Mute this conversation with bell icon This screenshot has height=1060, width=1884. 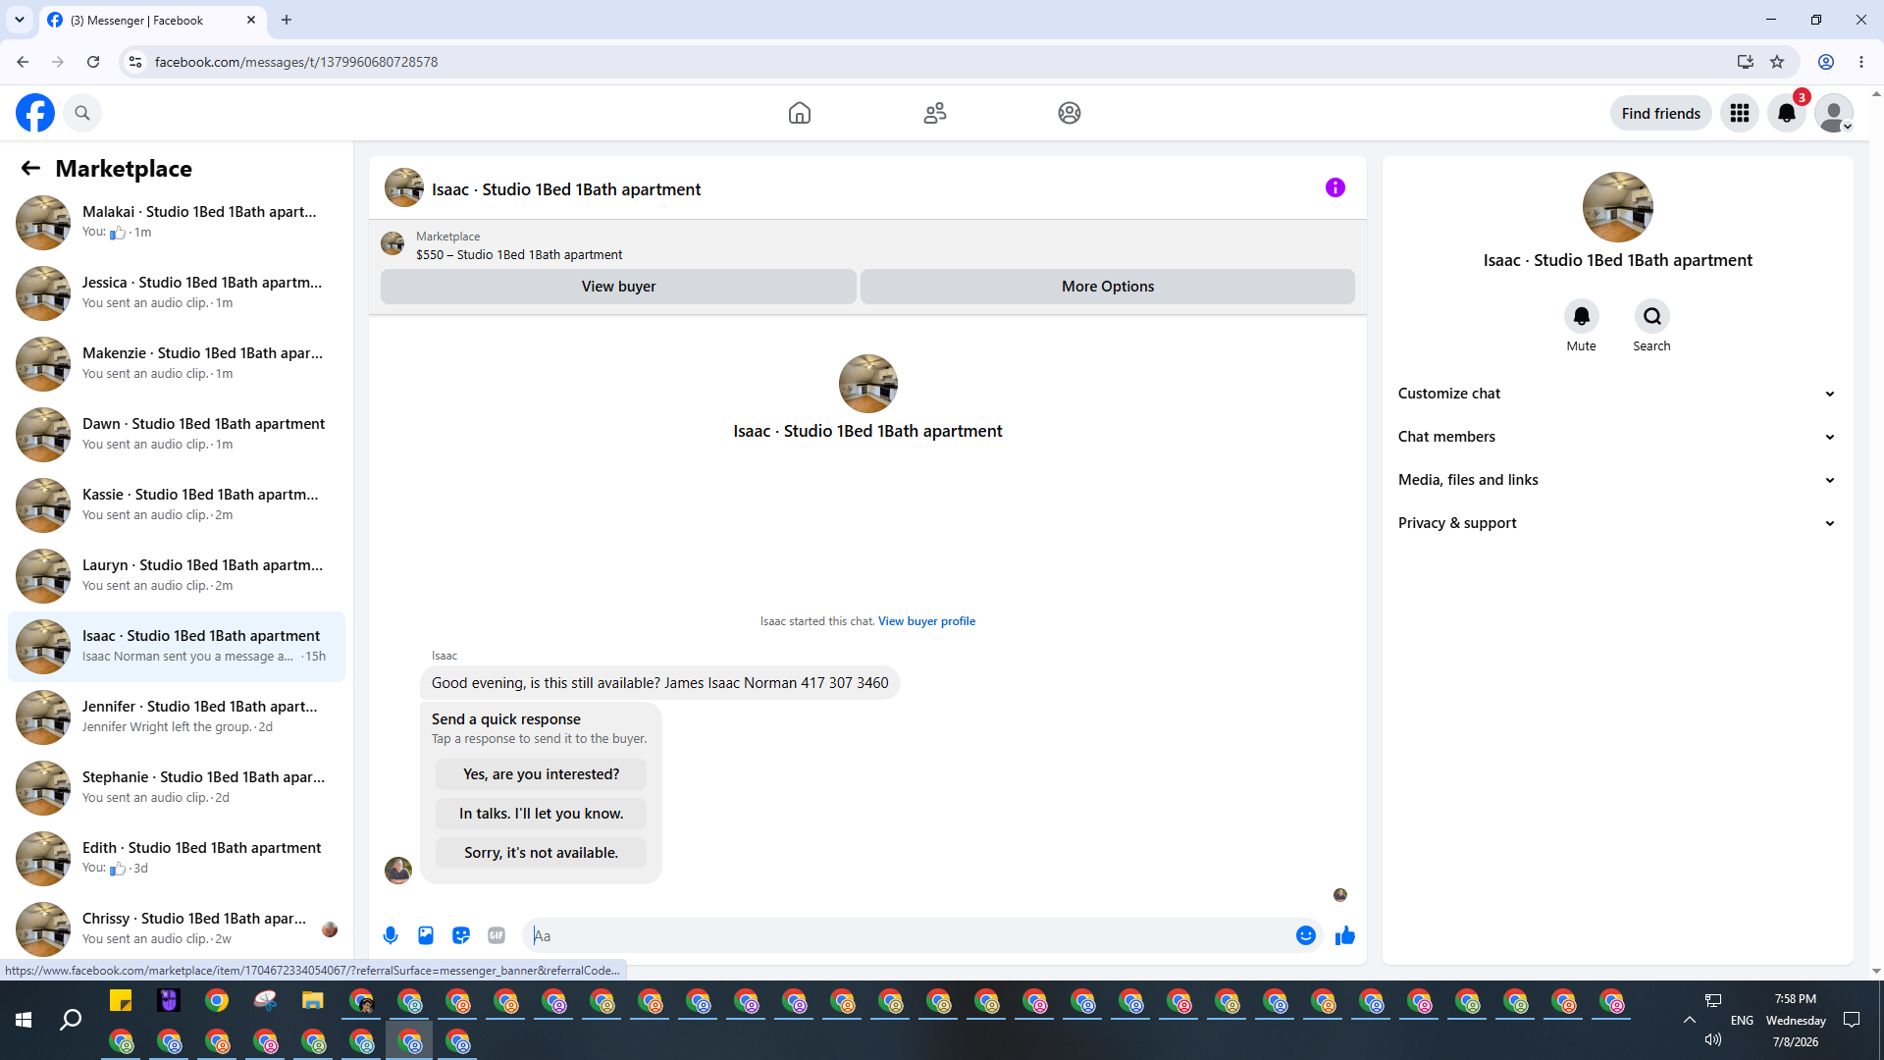tap(1582, 316)
